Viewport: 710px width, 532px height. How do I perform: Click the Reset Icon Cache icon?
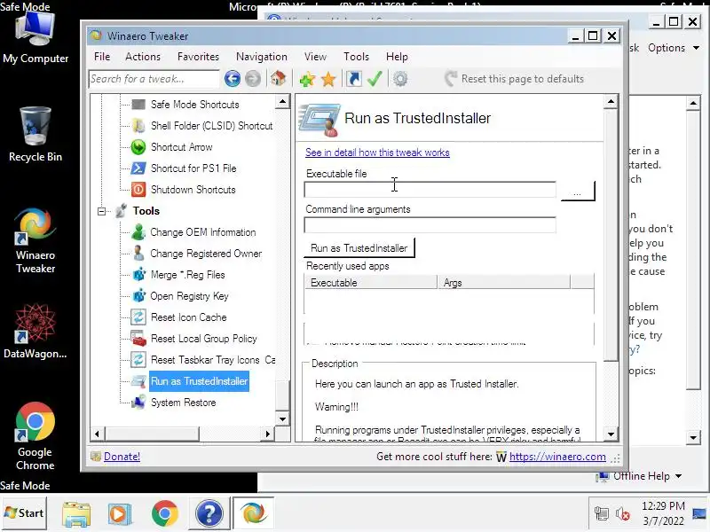[x=138, y=317]
